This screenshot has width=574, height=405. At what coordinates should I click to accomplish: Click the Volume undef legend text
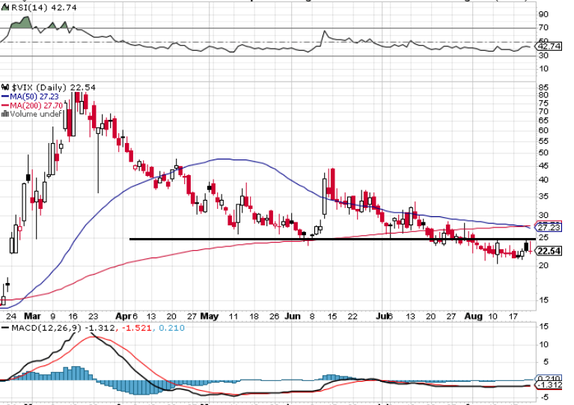click(x=34, y=115)
